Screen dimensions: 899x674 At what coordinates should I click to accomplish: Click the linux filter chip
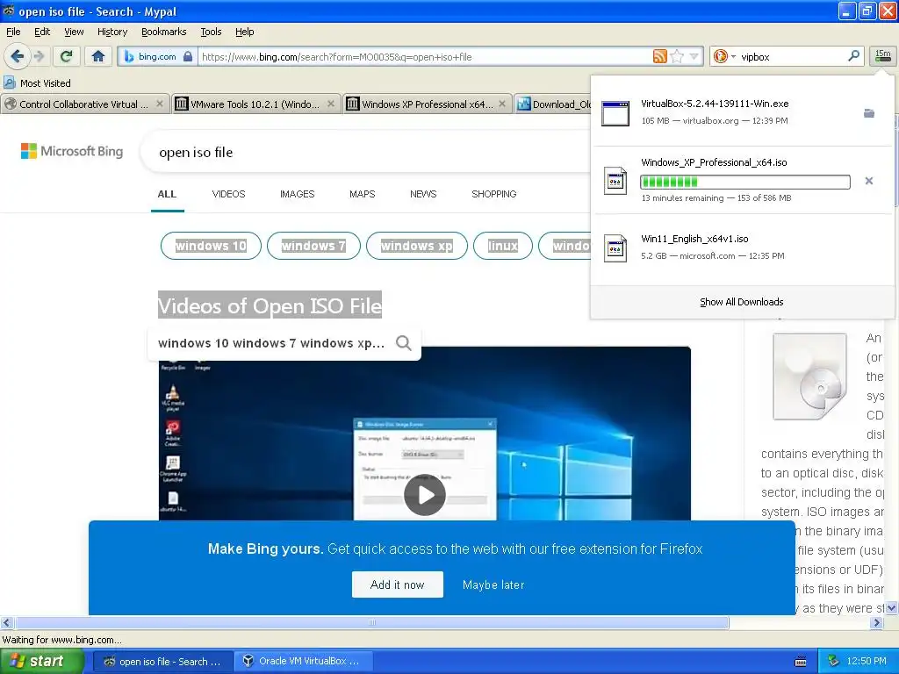tap(503, 246)
